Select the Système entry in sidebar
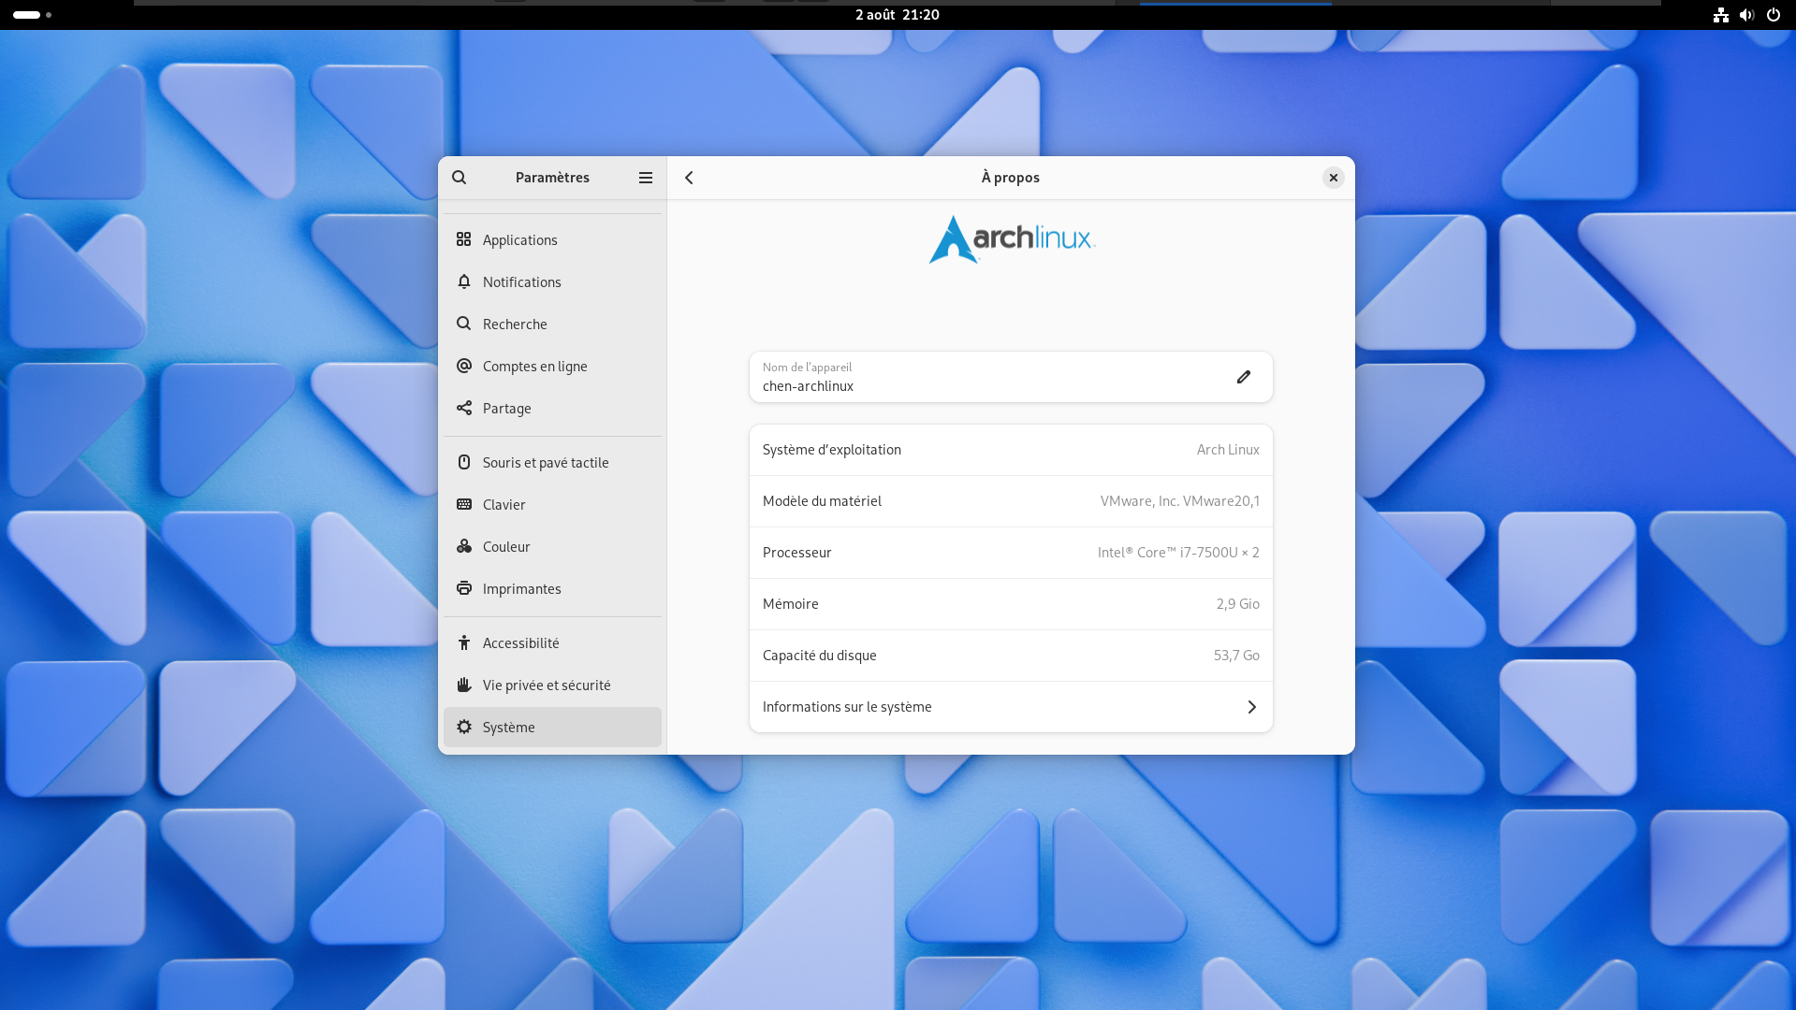This screenshot has height=1010, width=1796. 552,727
